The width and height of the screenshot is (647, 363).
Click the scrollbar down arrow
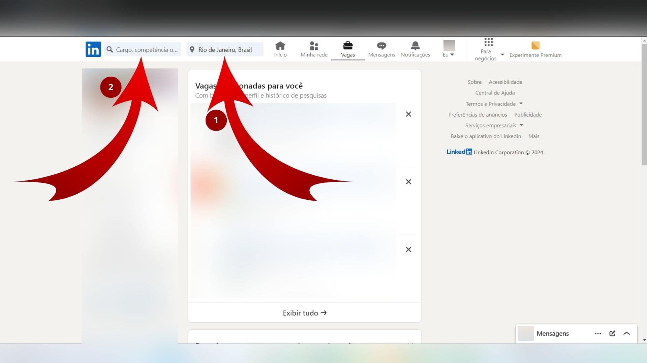pos(644,340)
